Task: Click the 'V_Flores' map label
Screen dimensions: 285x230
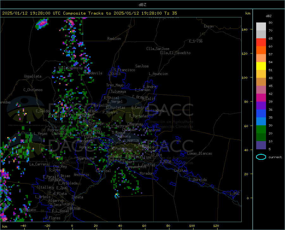Action: point(53,218)
